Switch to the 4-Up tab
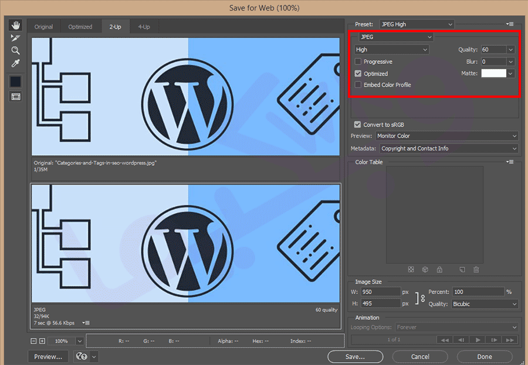 point(144,26)
